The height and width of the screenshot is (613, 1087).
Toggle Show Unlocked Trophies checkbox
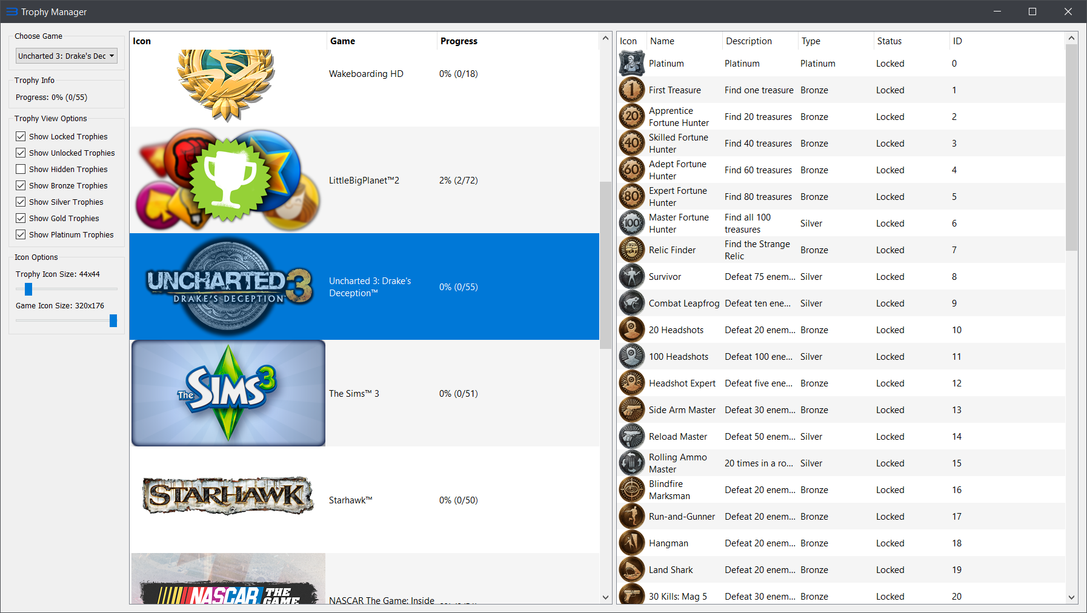(x=21, y=153)
